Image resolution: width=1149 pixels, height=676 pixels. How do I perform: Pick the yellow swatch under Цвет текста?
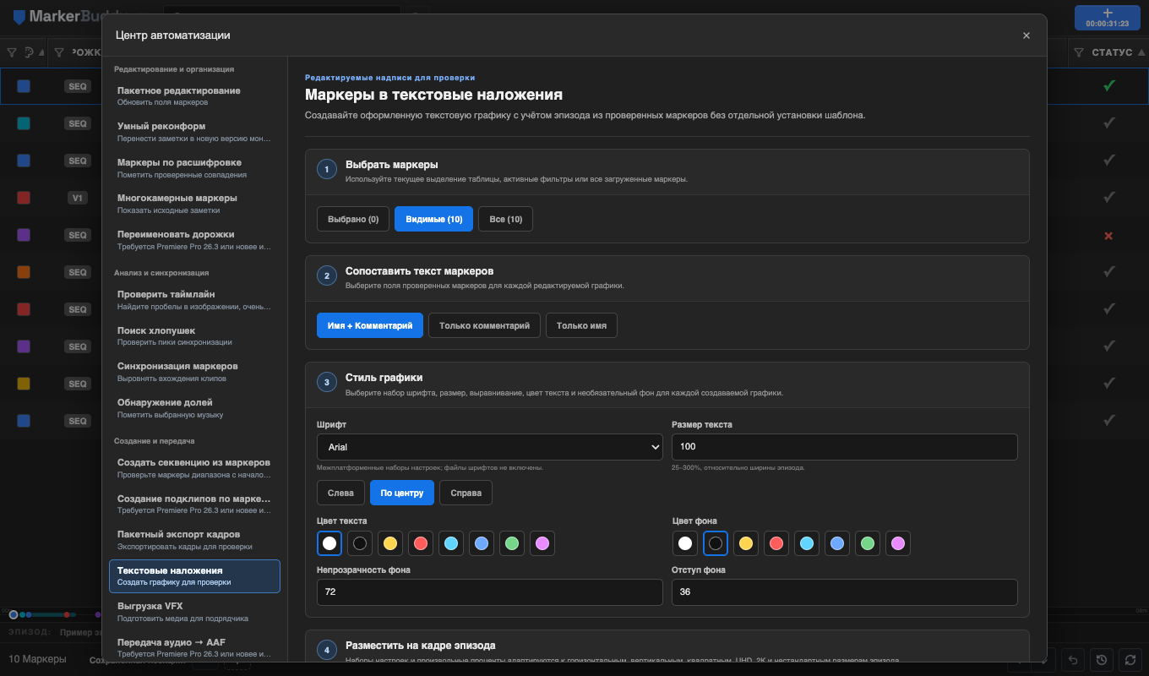(x=390, y=543)
